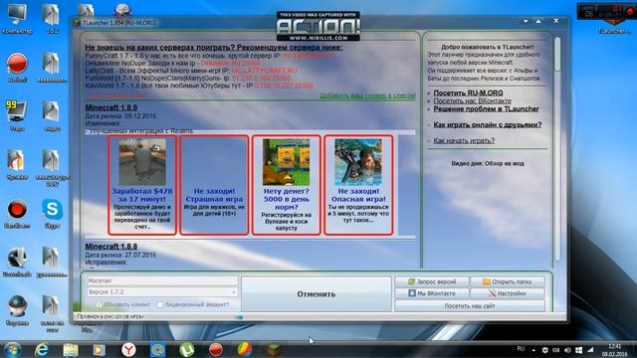Click the Запрос версий button

[432, 281]
